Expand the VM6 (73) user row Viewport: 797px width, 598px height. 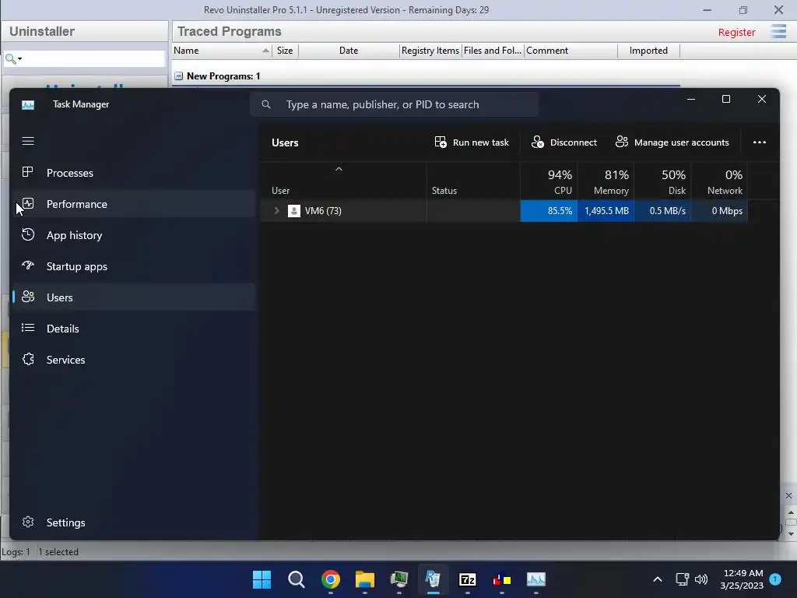tap(276, 210)
